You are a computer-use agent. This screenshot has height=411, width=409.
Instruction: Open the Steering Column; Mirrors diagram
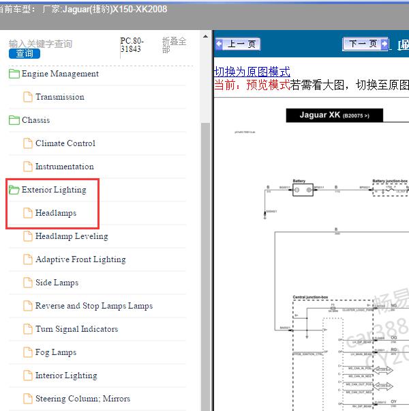[82, 399]
